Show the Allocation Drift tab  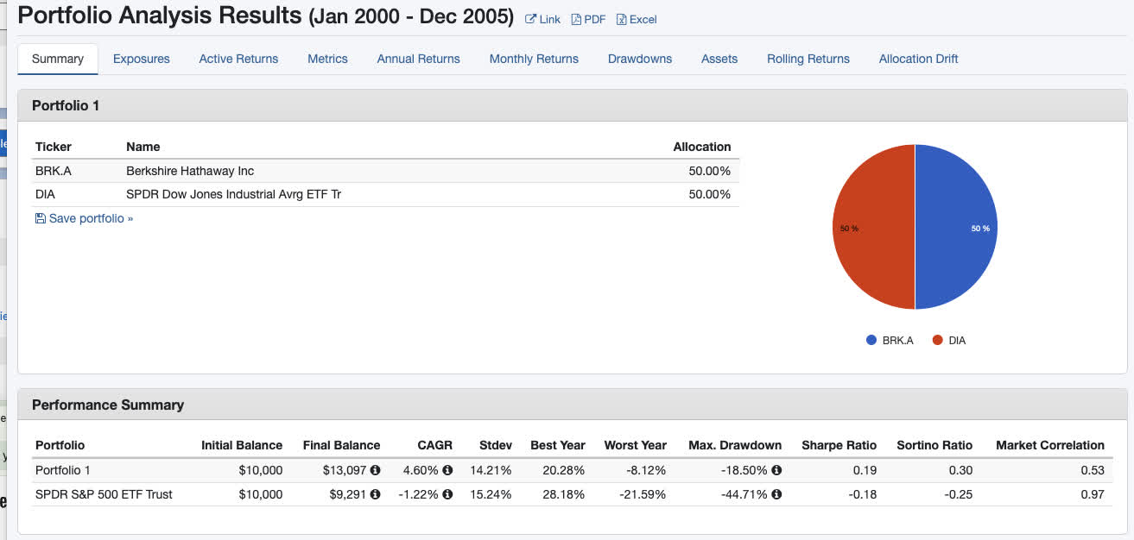tap(918, 59)
